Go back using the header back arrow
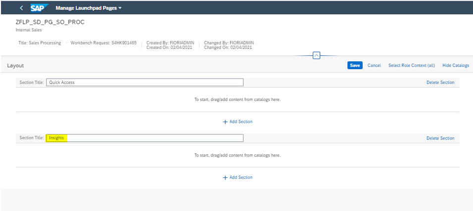The width and height of the screenshot is (473, 211). pyautogui.click(x=21, y=8)
